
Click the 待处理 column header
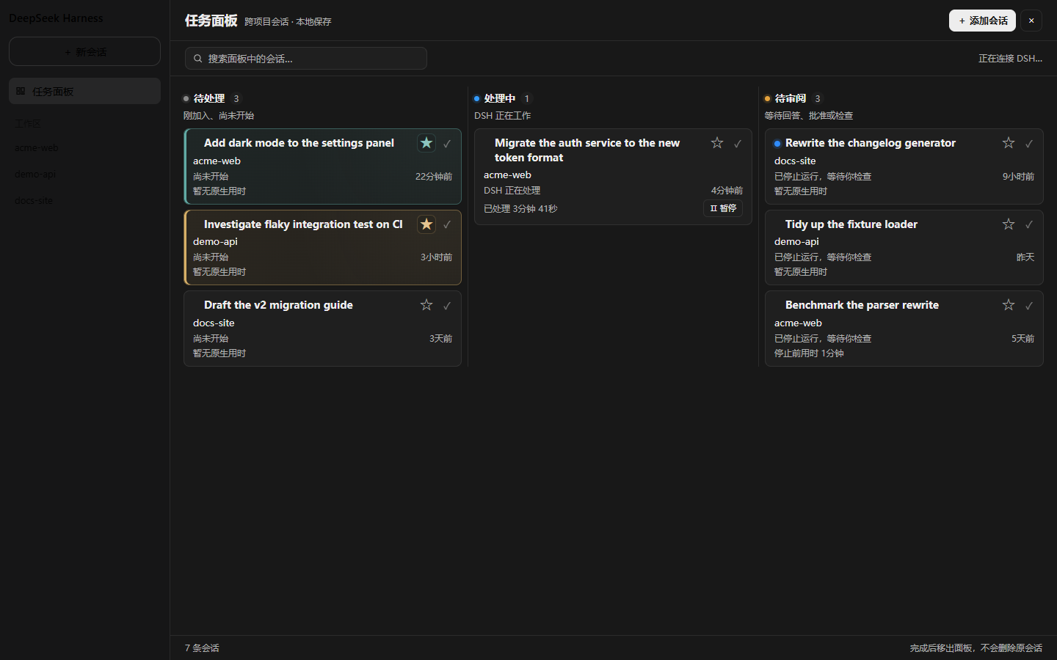click(x=209, y=98)
